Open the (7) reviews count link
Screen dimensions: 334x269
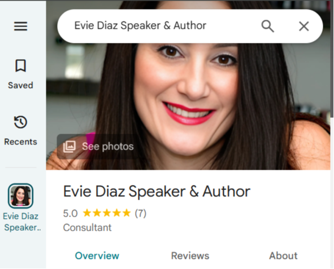click(x=141, y=213)
